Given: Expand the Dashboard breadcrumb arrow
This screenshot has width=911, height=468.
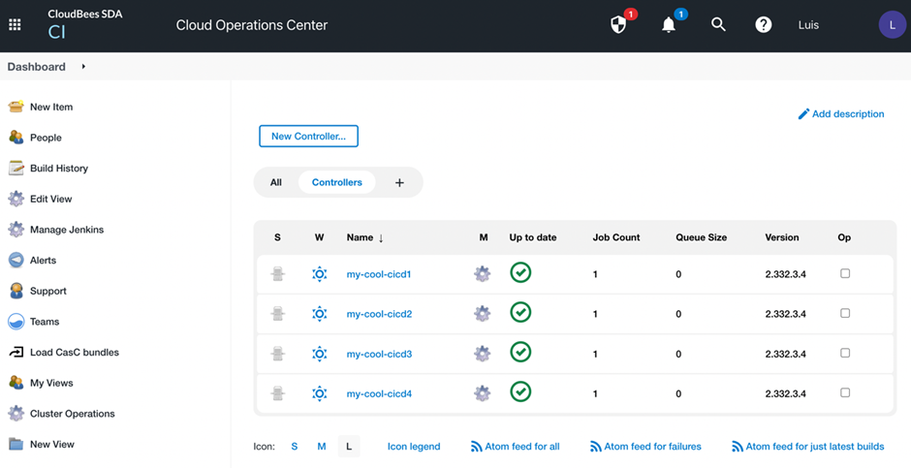Looking at the screenshot, I should tap(83, 67).
